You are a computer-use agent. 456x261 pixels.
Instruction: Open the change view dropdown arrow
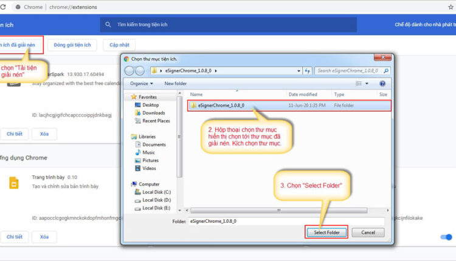367,83
